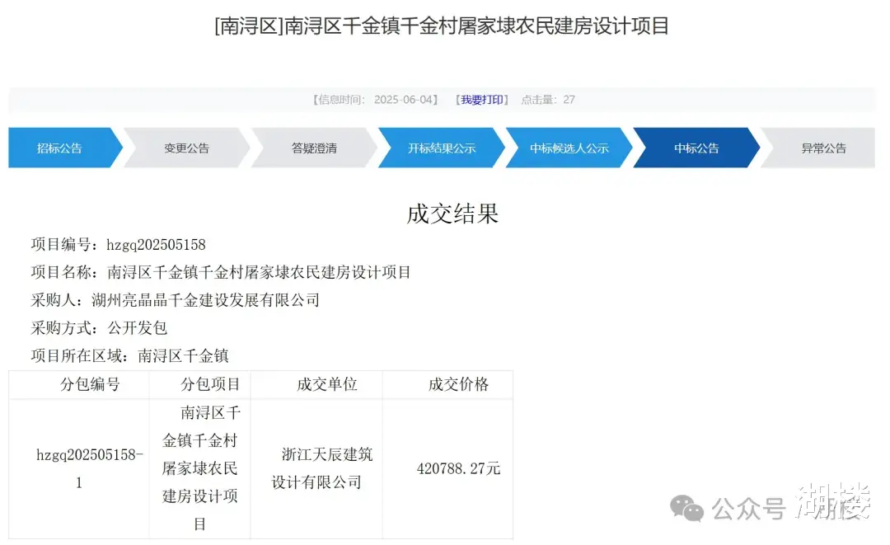The width and height of the screenshot is (890, 545).
Task: Click the page title 南浔区千金镇千金村屠家埭农民建房设计项目
Action: pos(443,26)
